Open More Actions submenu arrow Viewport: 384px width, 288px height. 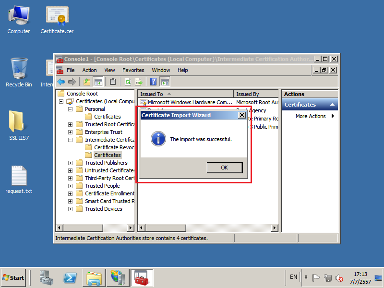(333, 116)
